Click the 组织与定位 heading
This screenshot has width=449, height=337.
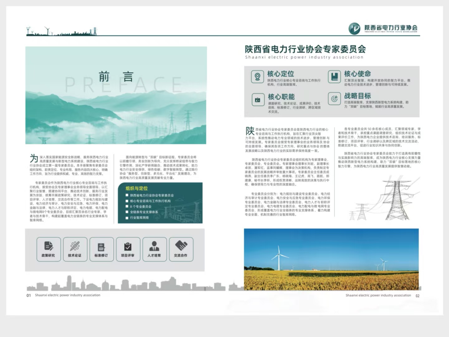[x=136, y=188]
